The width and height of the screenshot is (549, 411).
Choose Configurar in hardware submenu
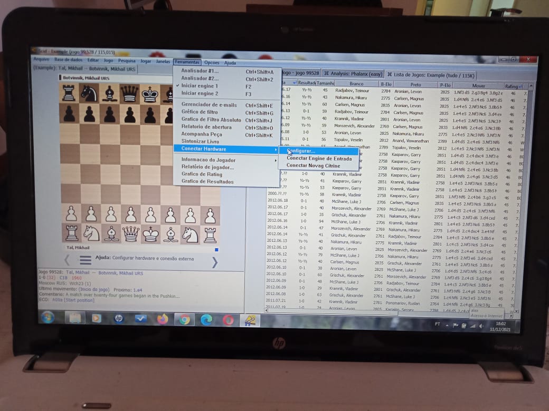(319, 151)
